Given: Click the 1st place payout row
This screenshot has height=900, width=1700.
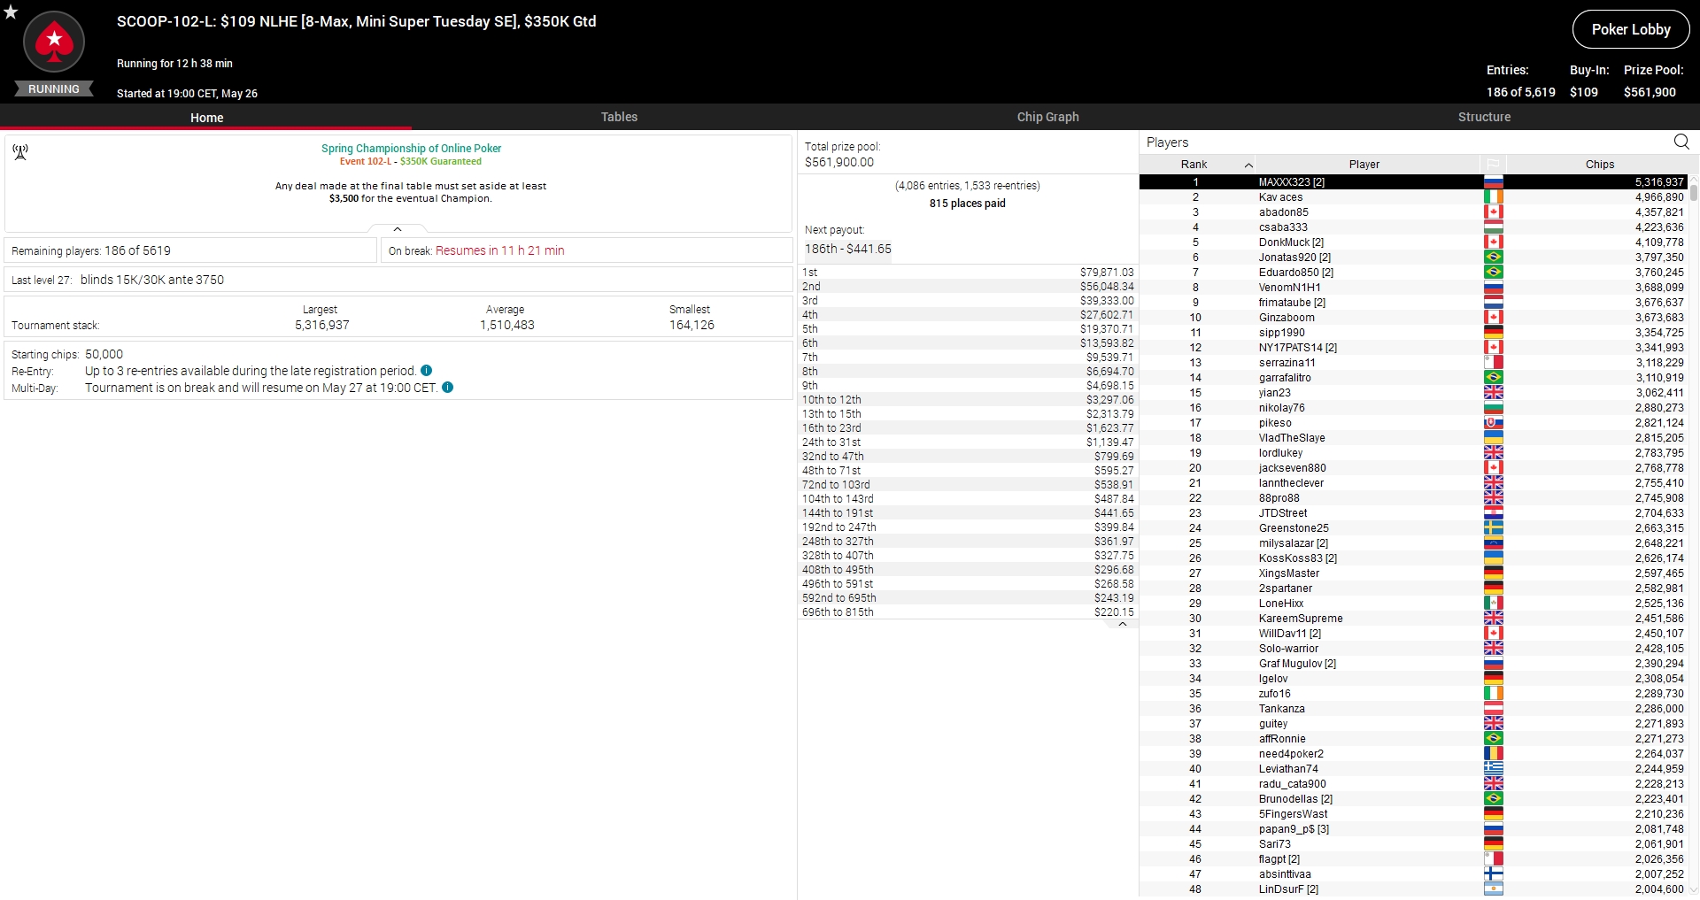Looking at the screenshot, I should 968,273.
